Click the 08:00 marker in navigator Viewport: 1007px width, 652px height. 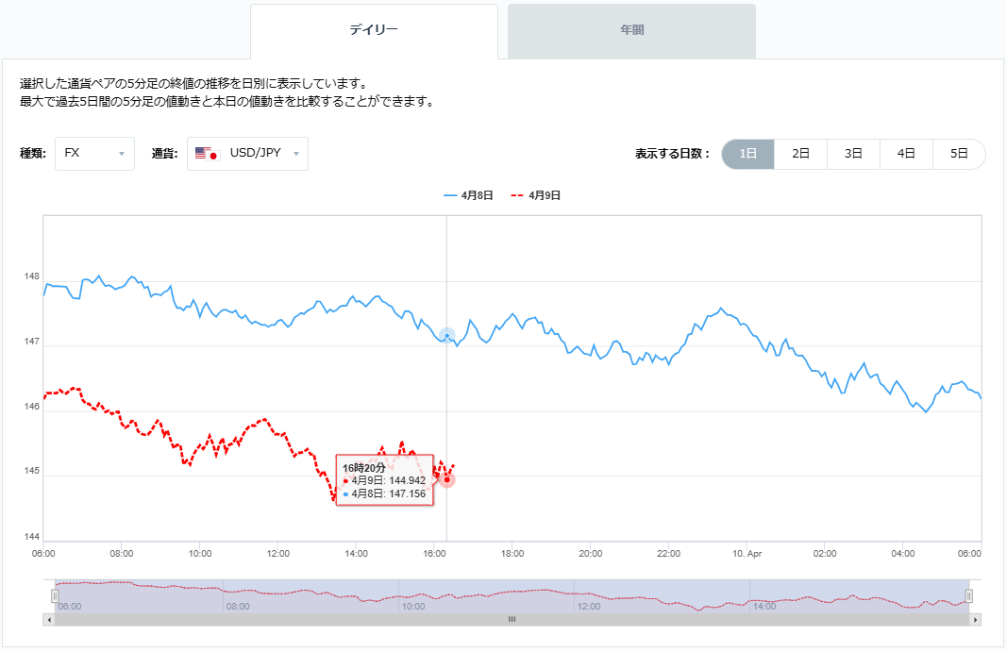[238, 607]
